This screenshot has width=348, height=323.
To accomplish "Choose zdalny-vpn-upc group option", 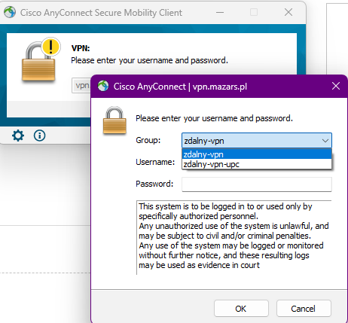I will pyautogui.click(x=257, y=164).
